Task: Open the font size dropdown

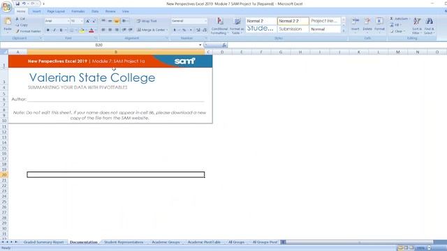Action: (x=82, y=21)
